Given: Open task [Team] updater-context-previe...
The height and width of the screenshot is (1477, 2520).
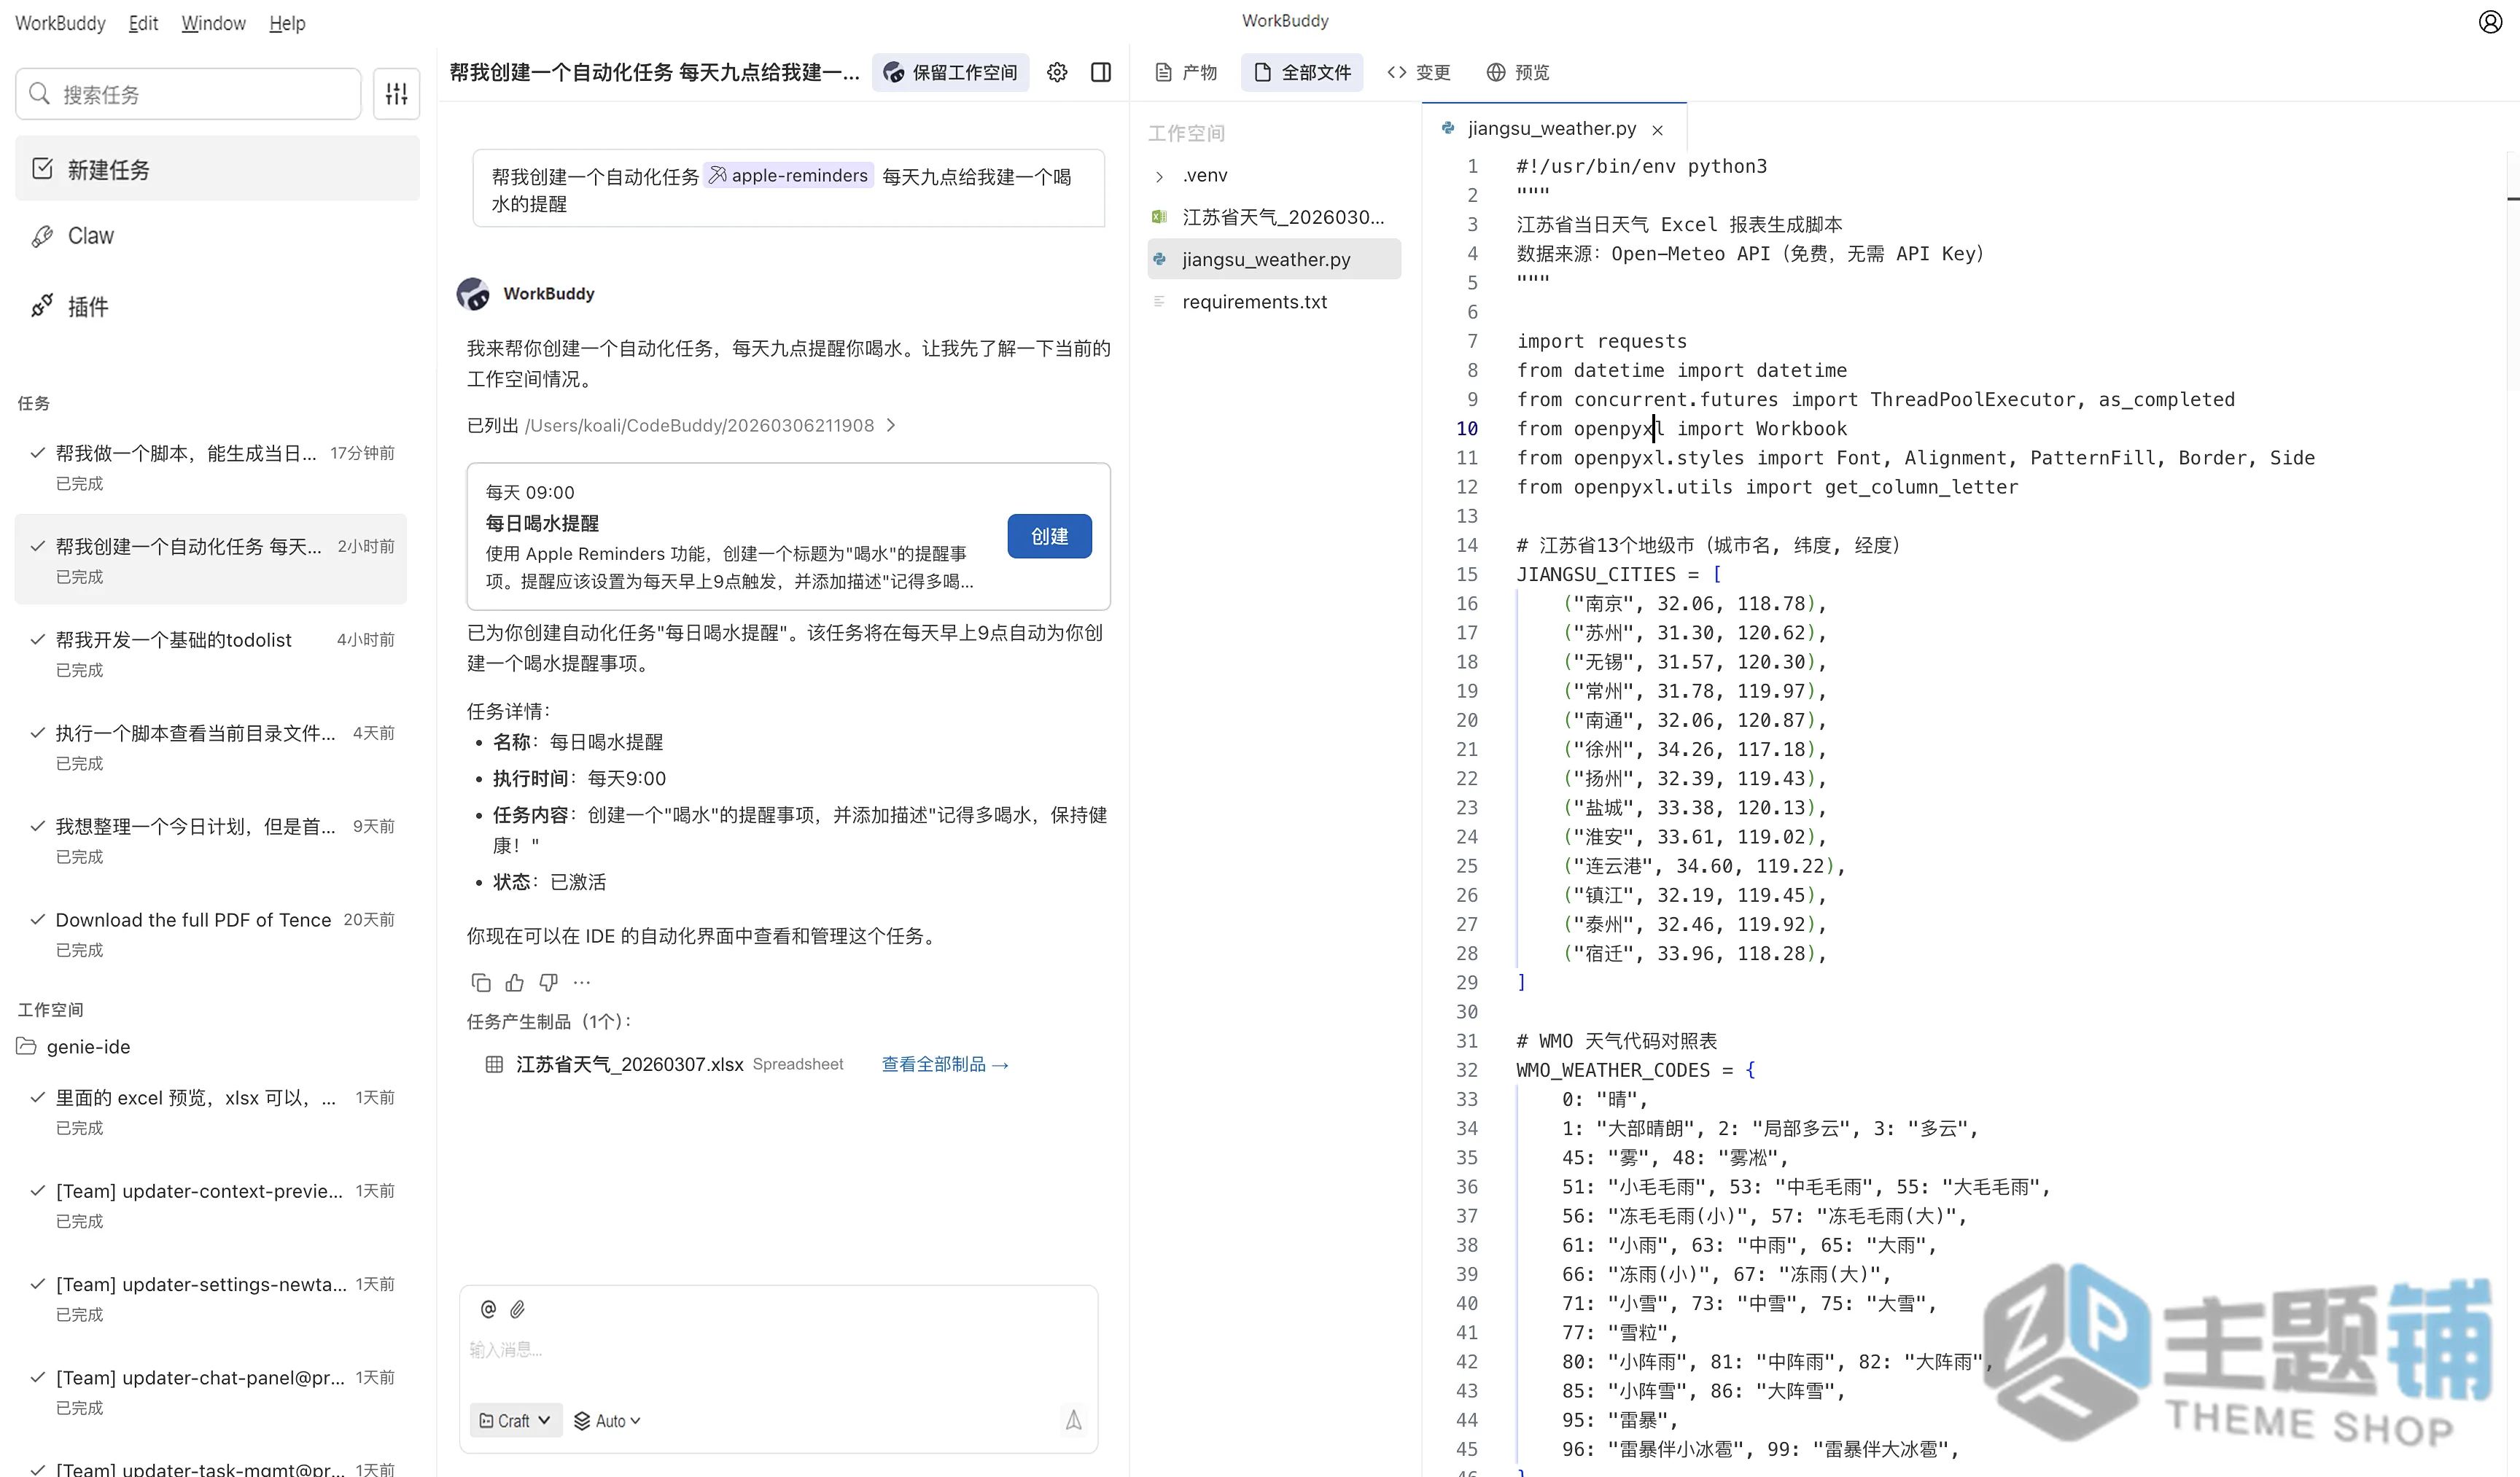Looking at the screenshot, I should (x=210, y=1205).
